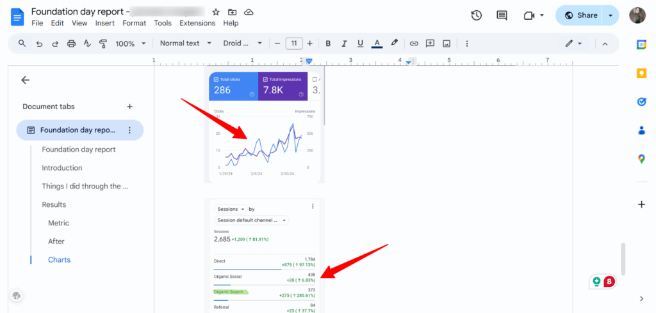This screenshot has height=313, width=656.
Task: Click the insert image icon
Action: point(447,43)
